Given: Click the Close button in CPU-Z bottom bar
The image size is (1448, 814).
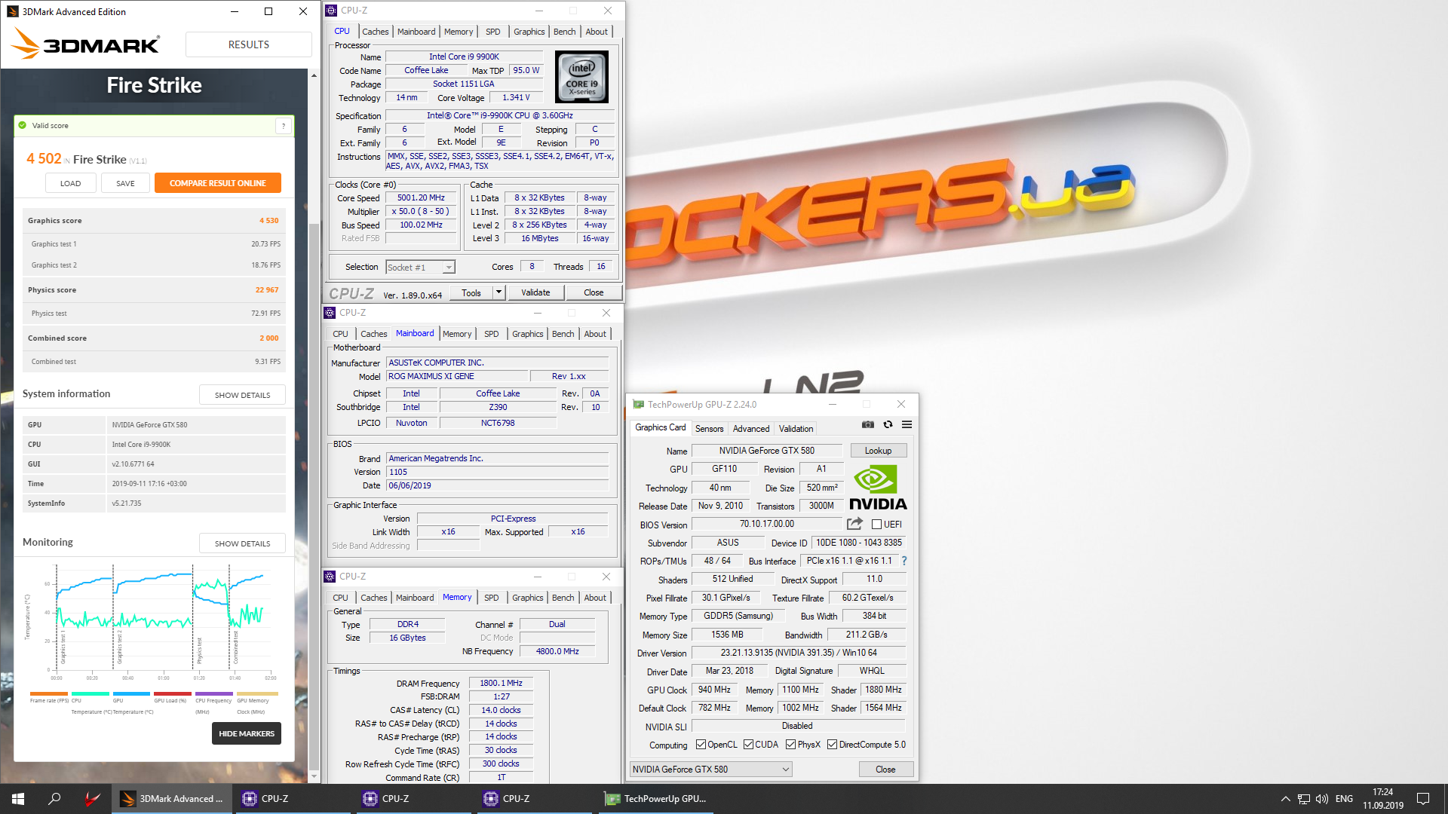Looking at the screenshot, I should 594,292.
